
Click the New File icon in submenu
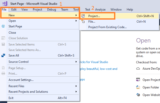point(83,21)
